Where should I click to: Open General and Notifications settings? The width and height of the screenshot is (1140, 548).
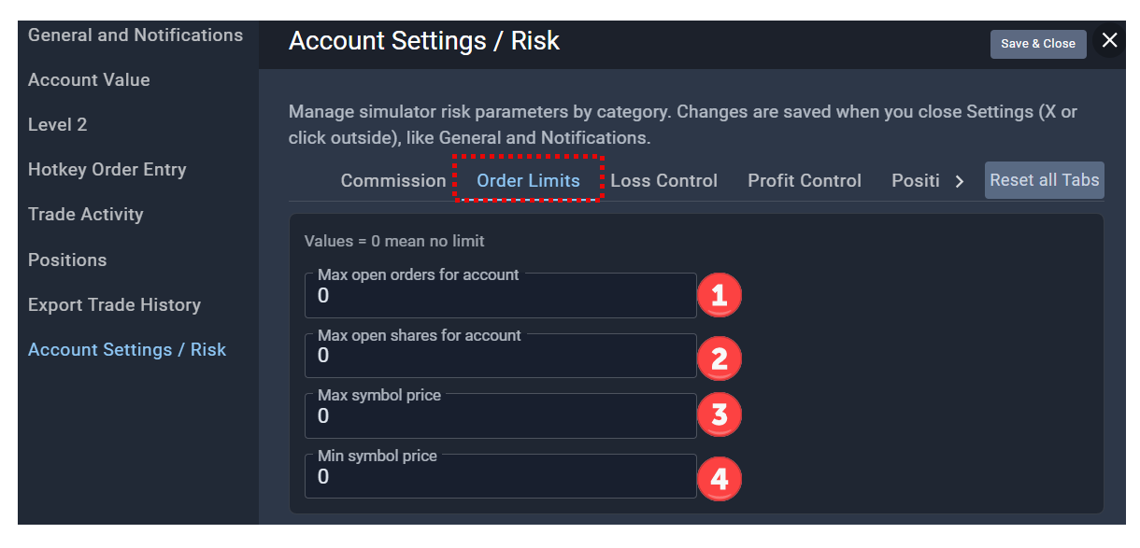pyautogui.click(x=135, y=35)
